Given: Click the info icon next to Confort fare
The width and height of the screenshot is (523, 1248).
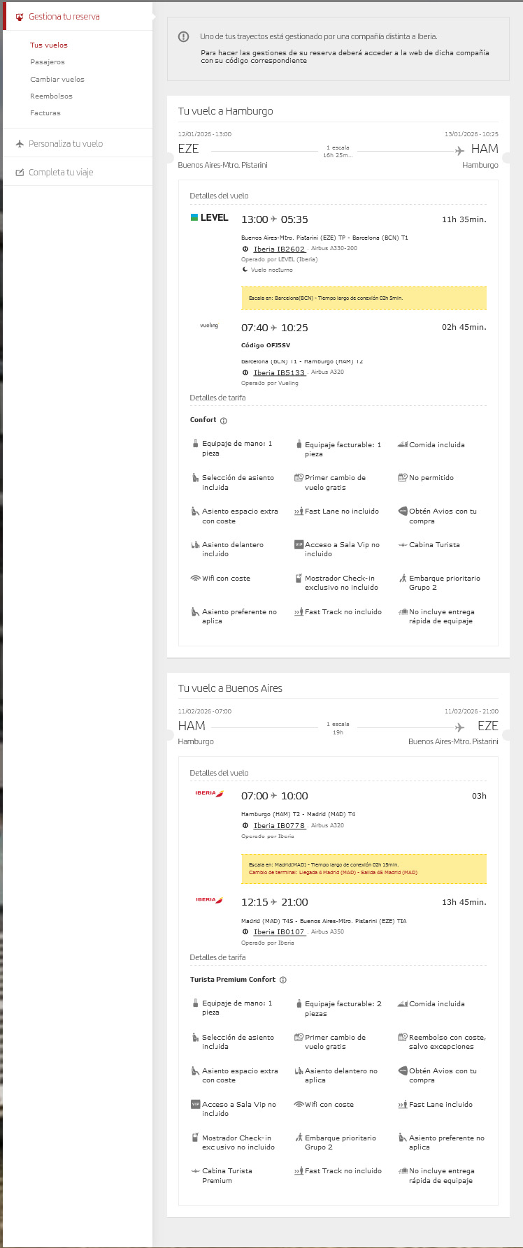Looking at the screenshot, I should (224, 421).
